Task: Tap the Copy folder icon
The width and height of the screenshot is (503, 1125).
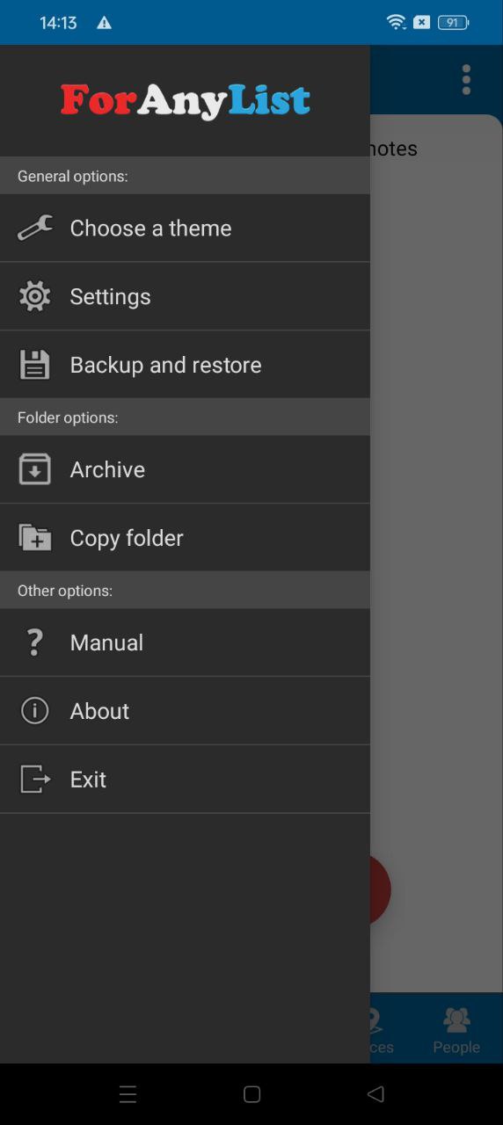Action: (35, 537)
